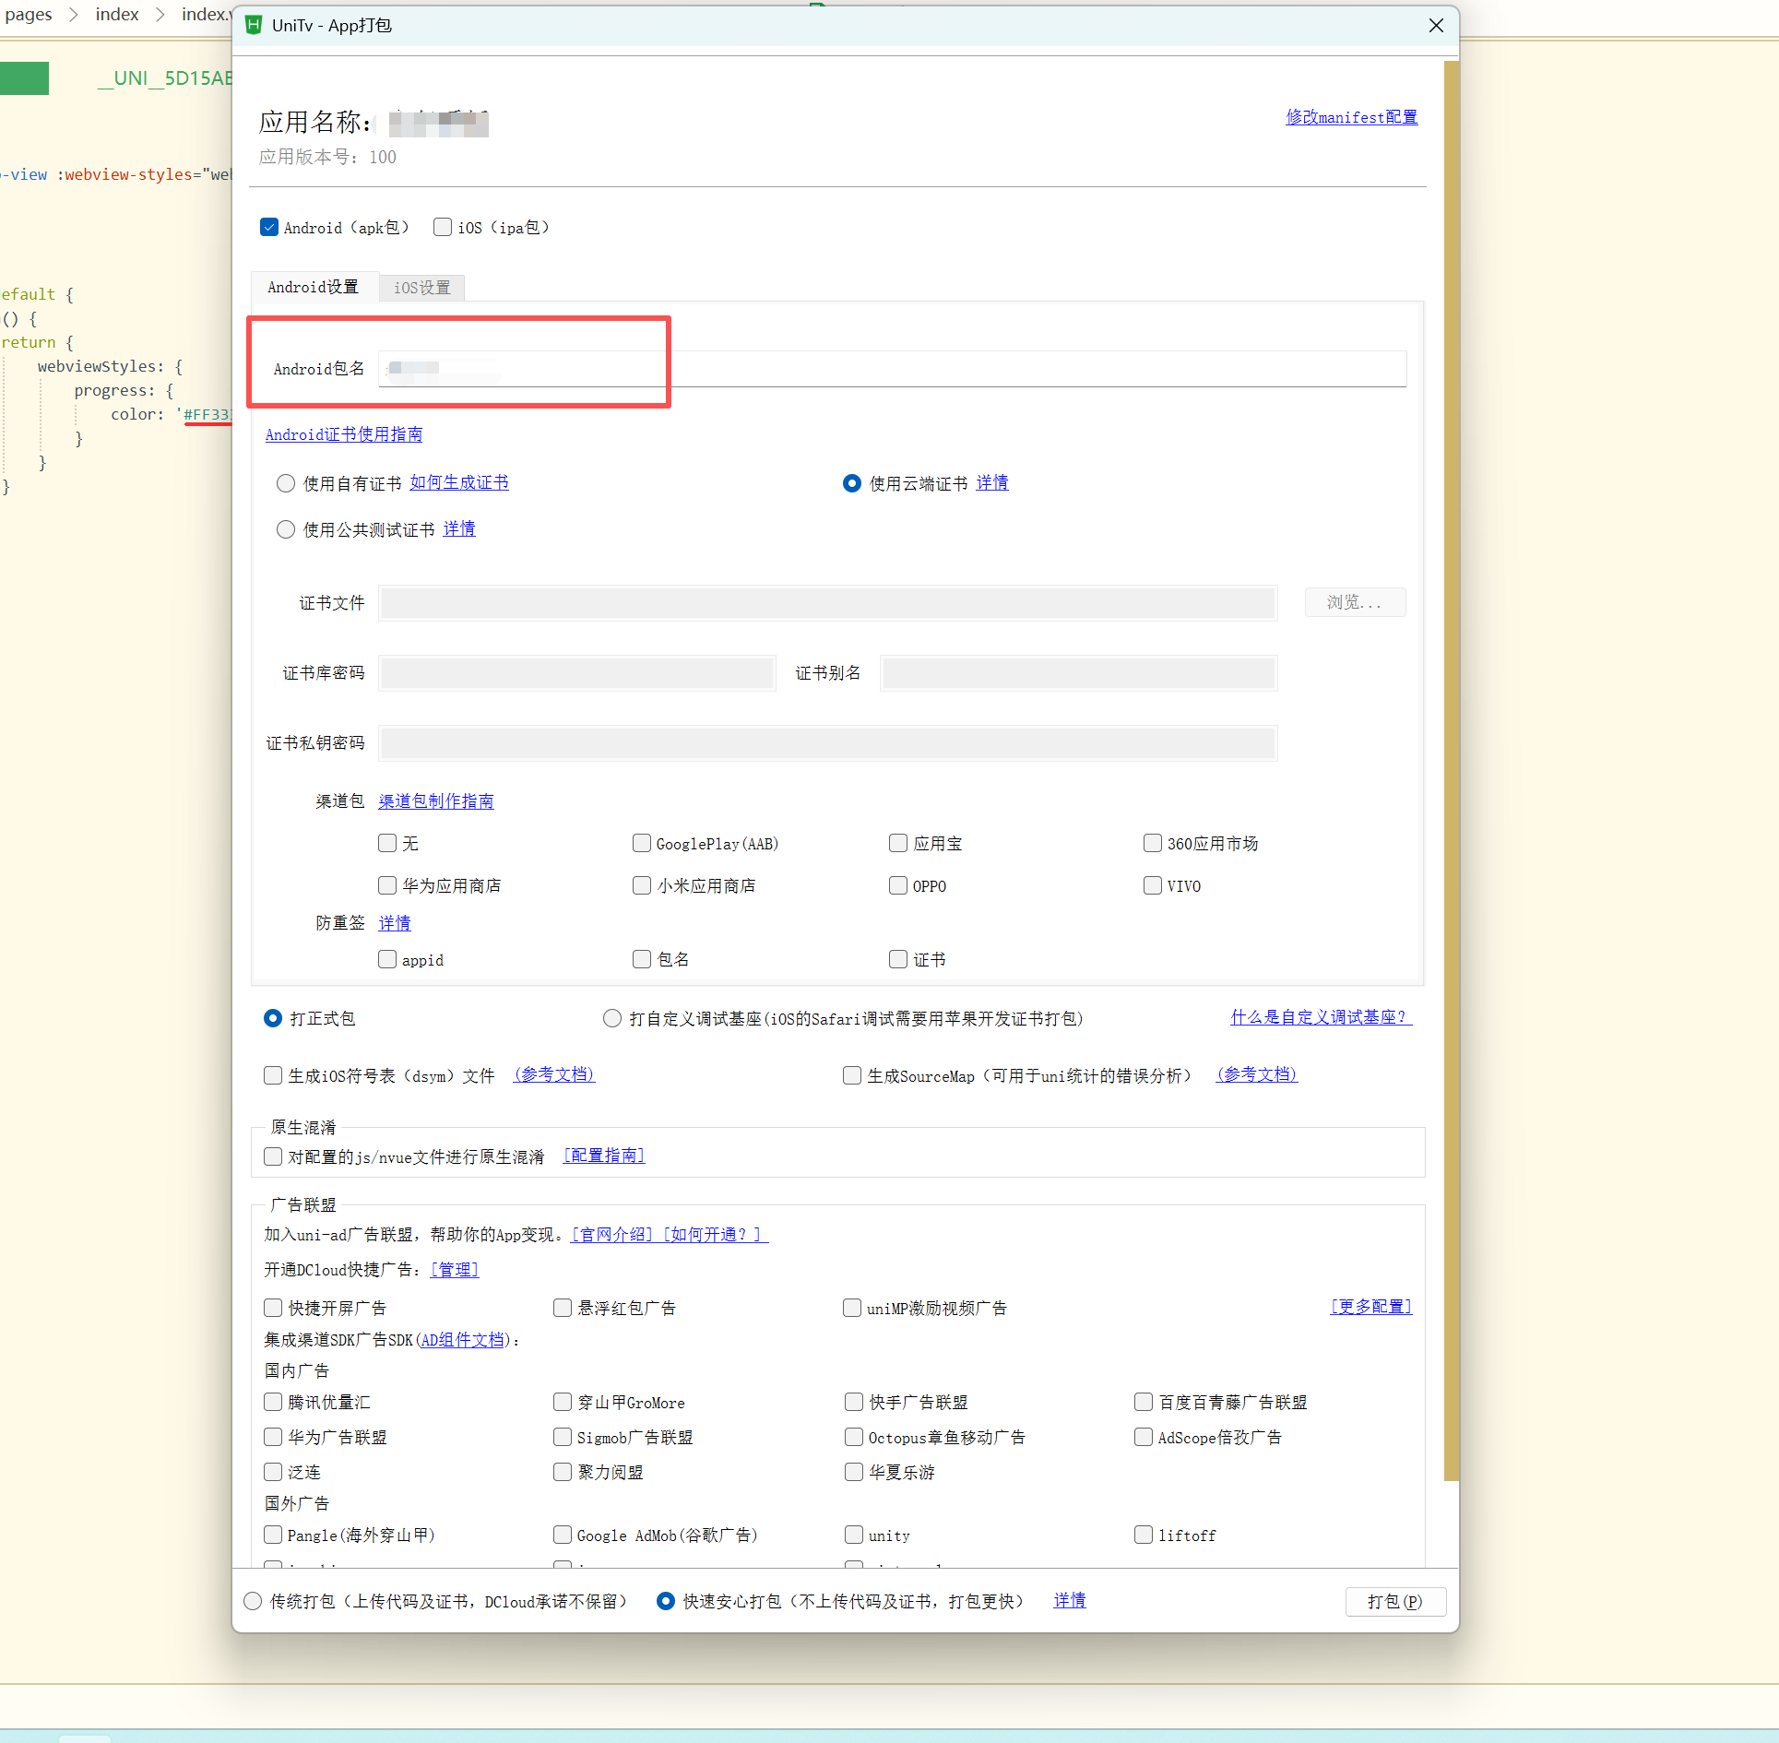Click the index breadcrumb chevron item
1779x1743 pixels.
(x=117, y=14)
